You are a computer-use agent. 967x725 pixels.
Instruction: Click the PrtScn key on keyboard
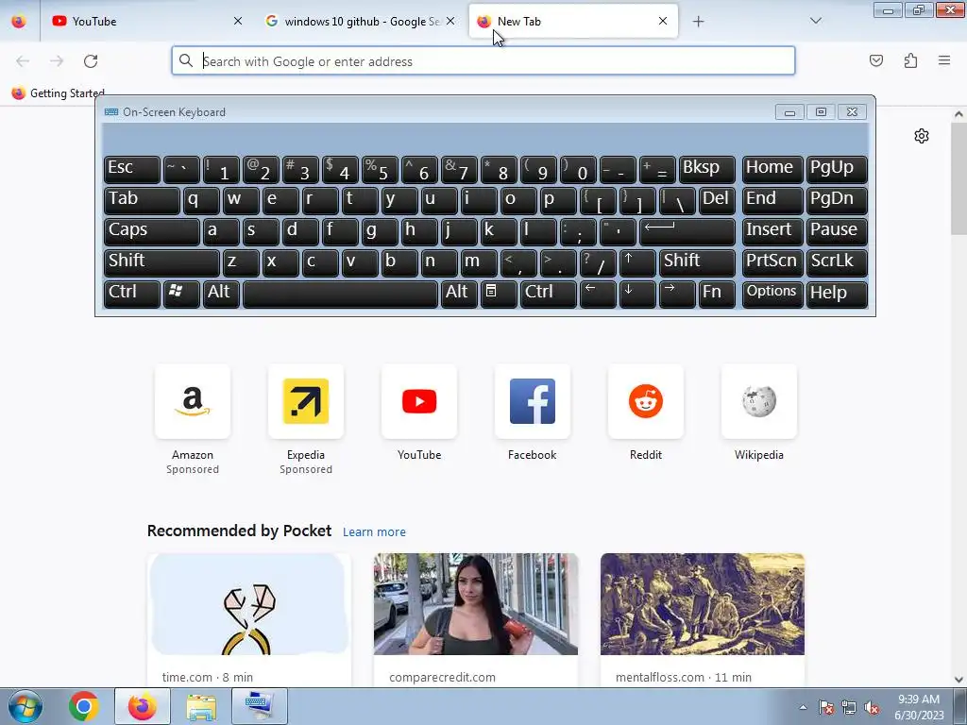tap(772, 262)
